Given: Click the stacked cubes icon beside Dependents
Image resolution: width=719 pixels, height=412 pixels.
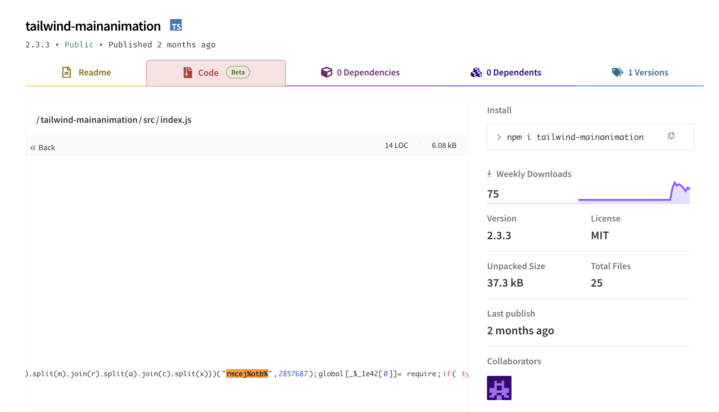Looking at the screenshot, I should pos(476,72).
